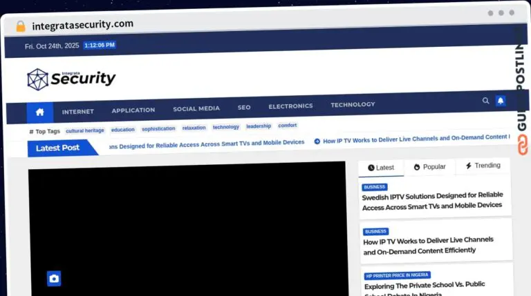Click the # Top Tags label
The height and width of the screenshot is (296, 531).
click(44, 132)
